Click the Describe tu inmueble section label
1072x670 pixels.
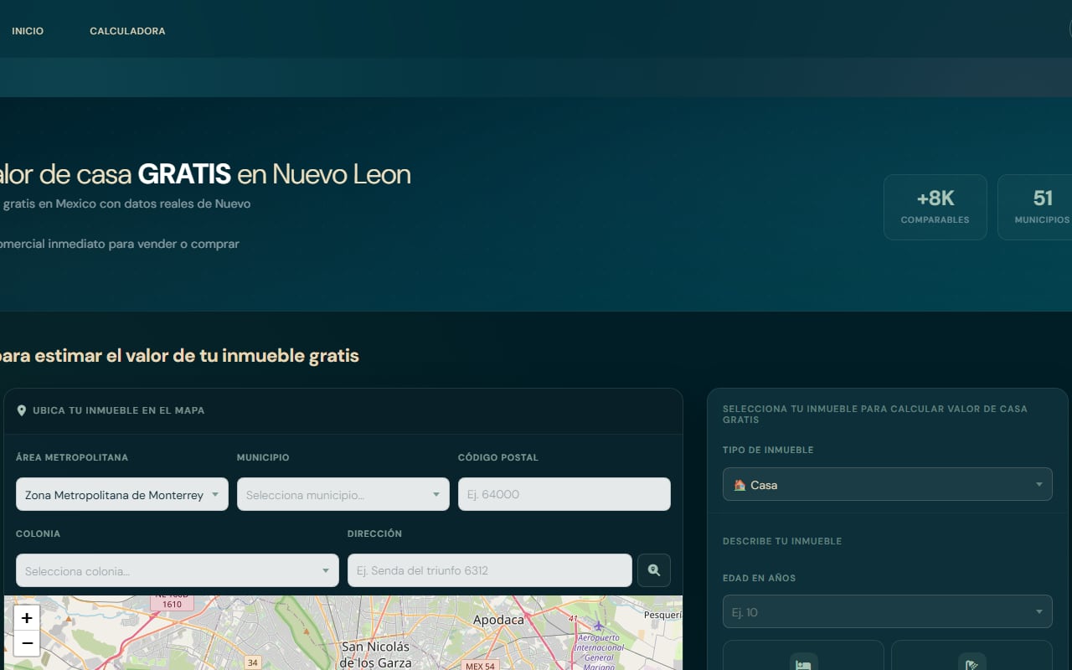pos(782,541)
